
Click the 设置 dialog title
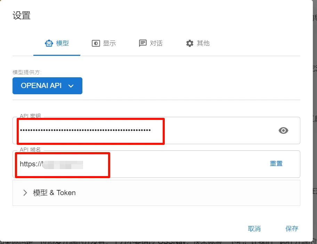22,16
